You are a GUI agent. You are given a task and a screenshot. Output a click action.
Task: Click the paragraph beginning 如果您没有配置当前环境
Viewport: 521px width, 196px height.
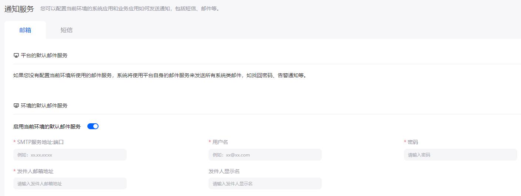pyautogui.click(x=160, y=75)
